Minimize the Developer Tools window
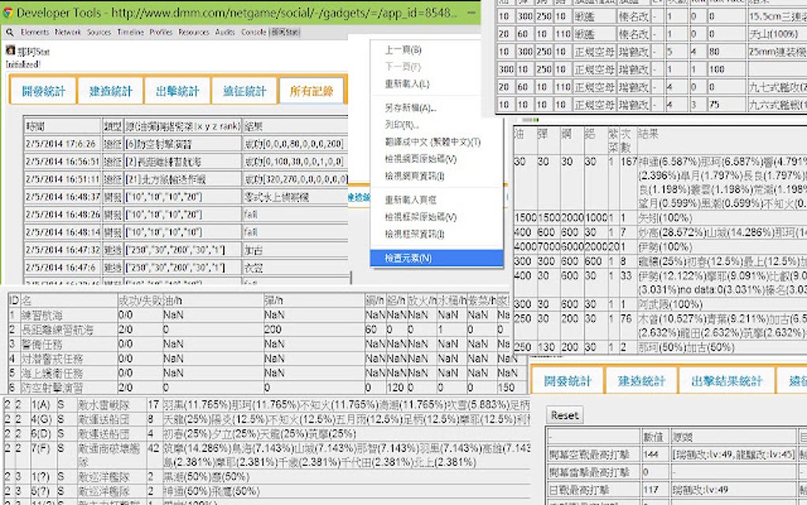 click(x=472, y=13)
